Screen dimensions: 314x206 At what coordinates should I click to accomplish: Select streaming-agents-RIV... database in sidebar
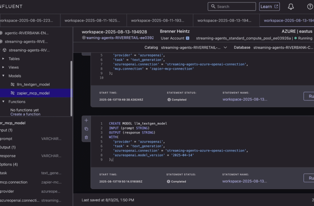[x=29, y=50]
